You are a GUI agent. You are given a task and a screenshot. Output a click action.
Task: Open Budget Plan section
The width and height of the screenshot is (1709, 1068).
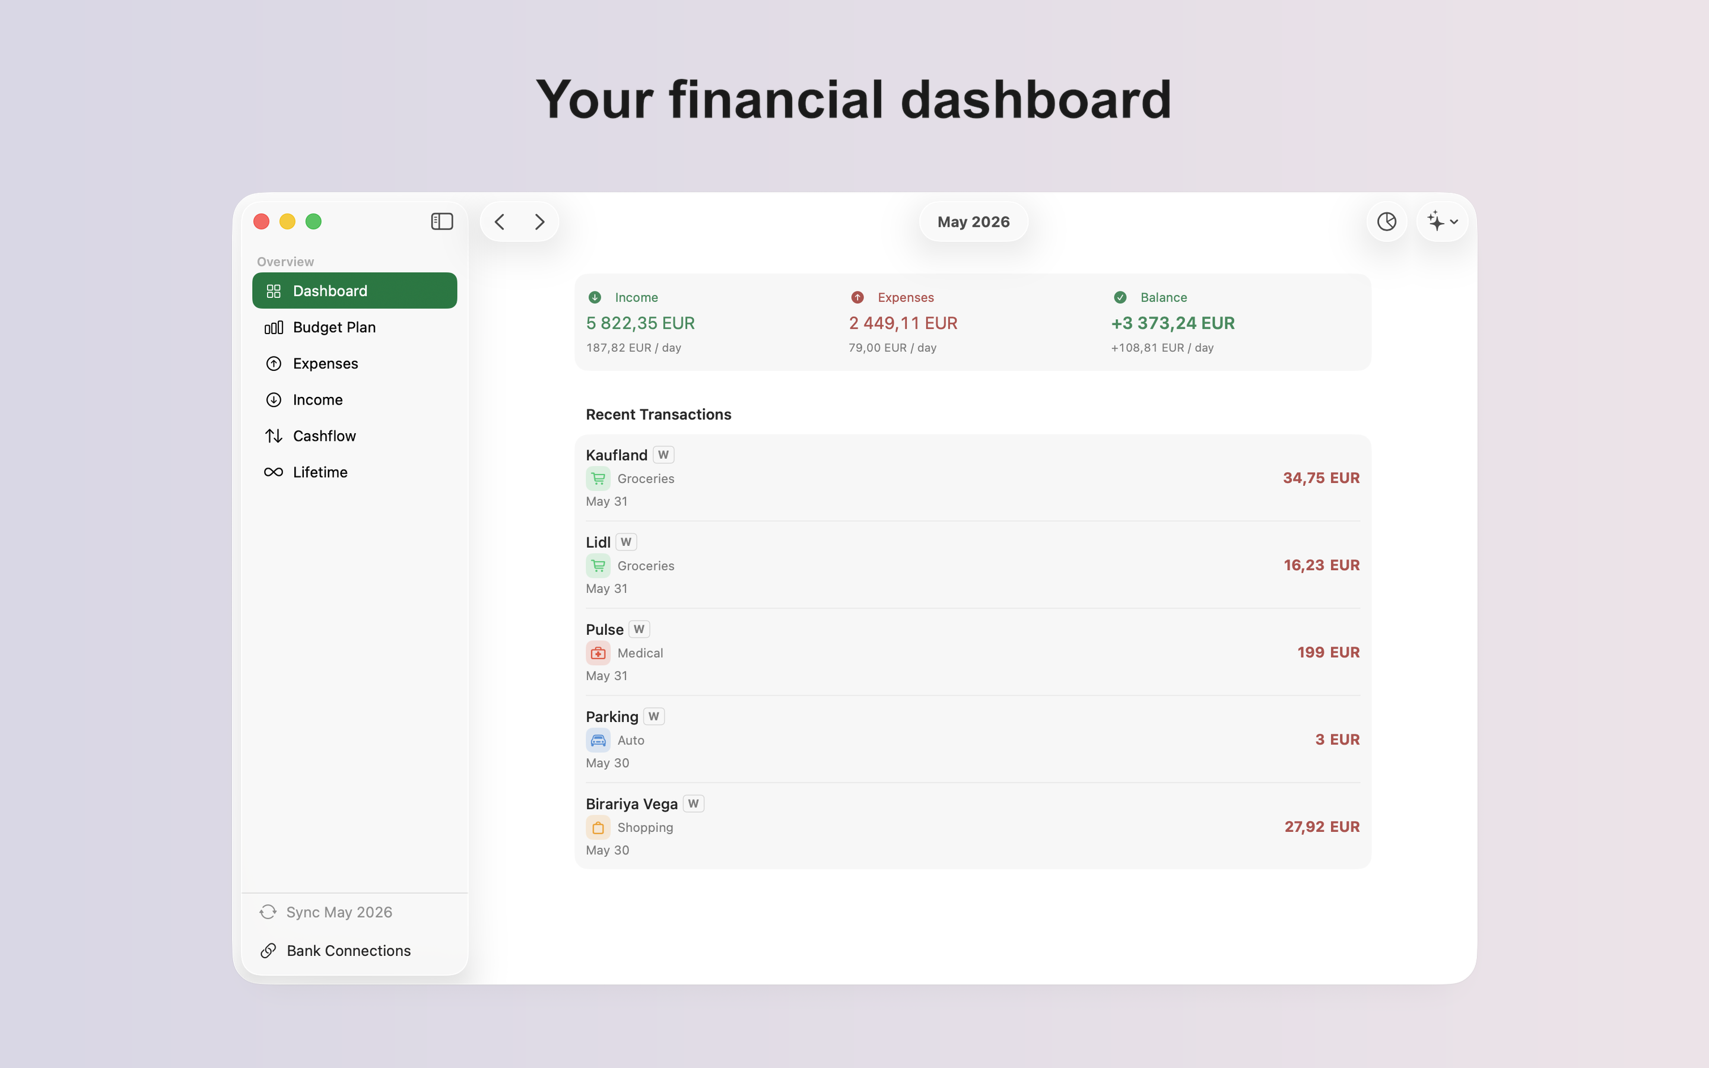coord(354,327)
